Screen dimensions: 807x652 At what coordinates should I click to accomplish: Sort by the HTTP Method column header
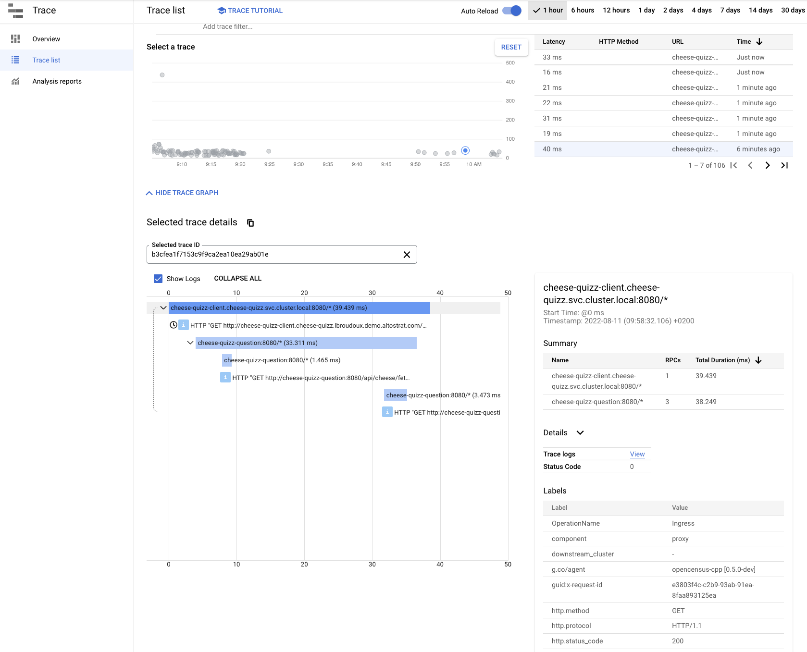(x=619, y=42)
